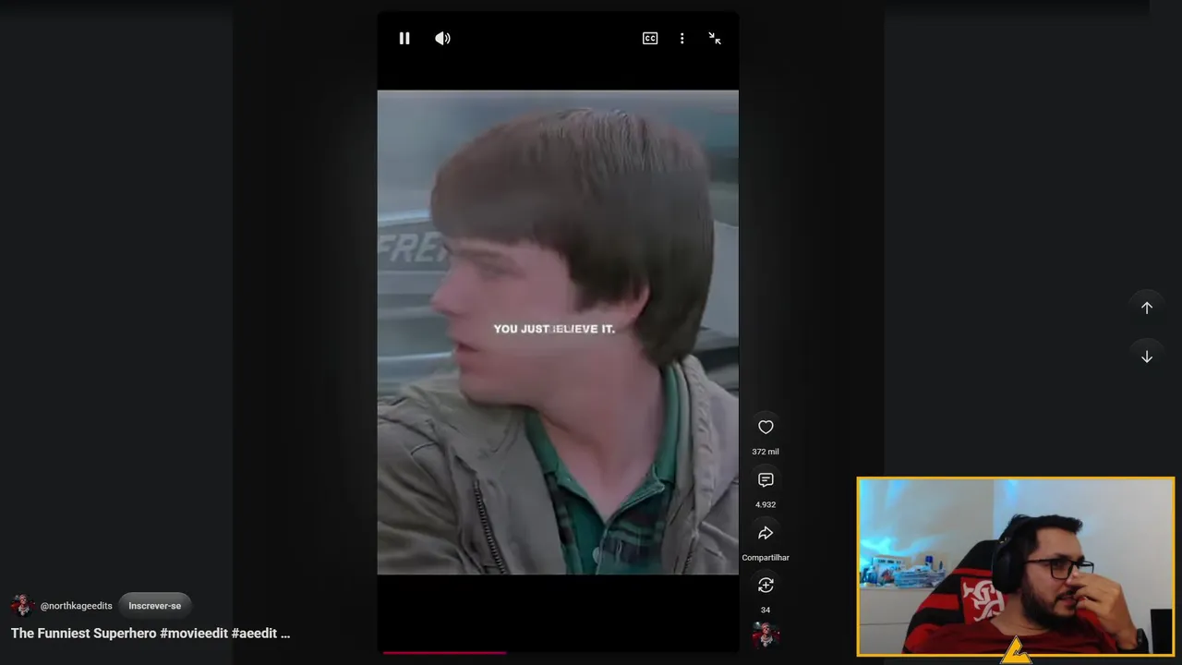Viewport: 1182px width, 665px height.
Task: Go to the previous Short
Action: pyautogui.click(x=1147, y=308)
